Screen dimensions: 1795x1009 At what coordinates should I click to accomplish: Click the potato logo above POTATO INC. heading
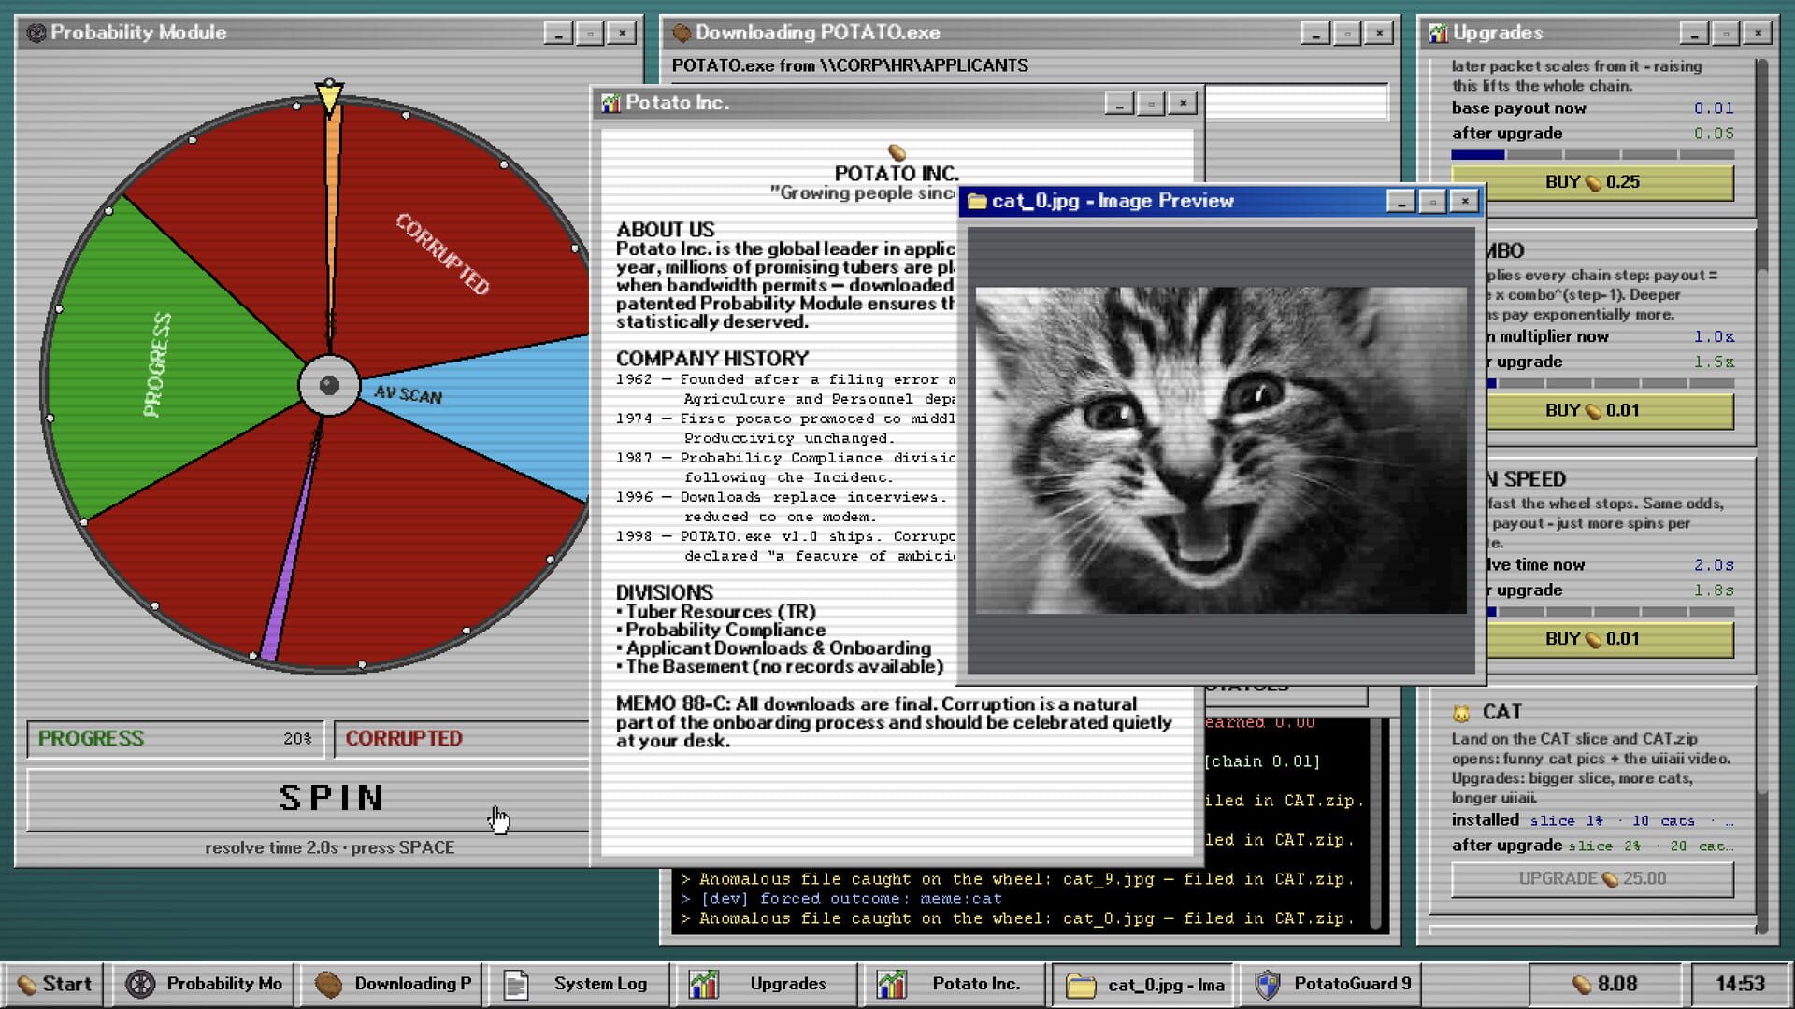pos(897,151)
